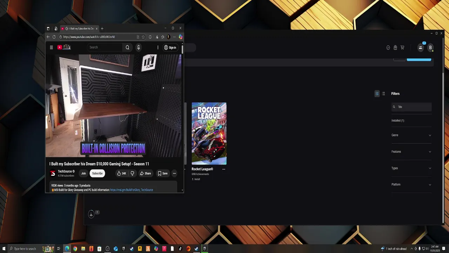Open Task View on taskbar
Viewport: 449px width, 253px height.
pyautogui.click(x=59, y=249)
